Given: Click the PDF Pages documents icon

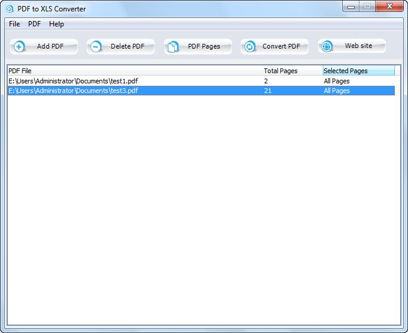Looking at the screenshot, I should pyautogui.click(x=173, y=47).
